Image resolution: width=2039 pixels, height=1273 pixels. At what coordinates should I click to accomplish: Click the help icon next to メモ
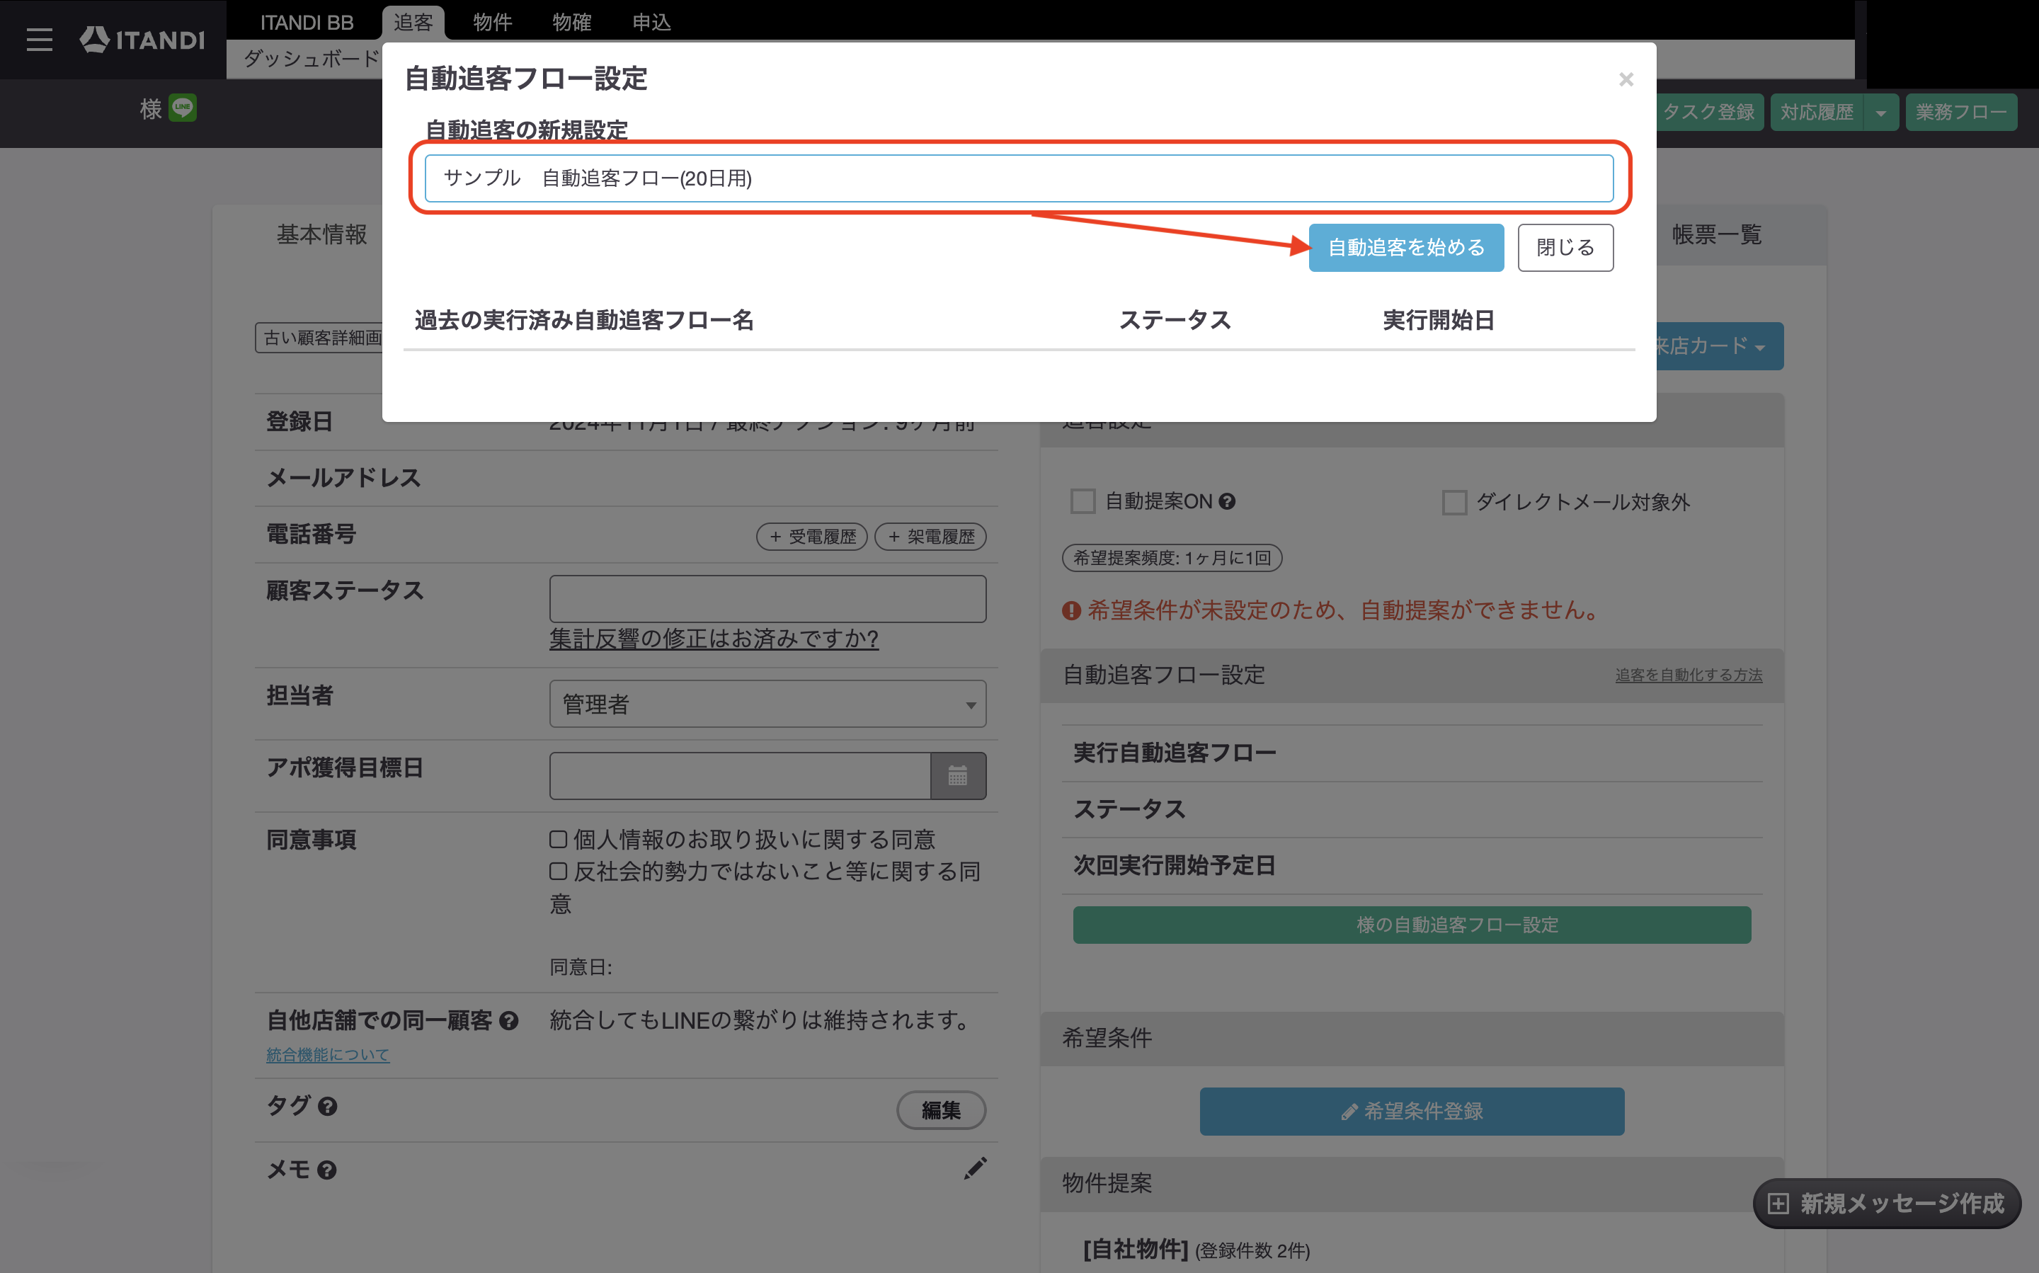326,1170
